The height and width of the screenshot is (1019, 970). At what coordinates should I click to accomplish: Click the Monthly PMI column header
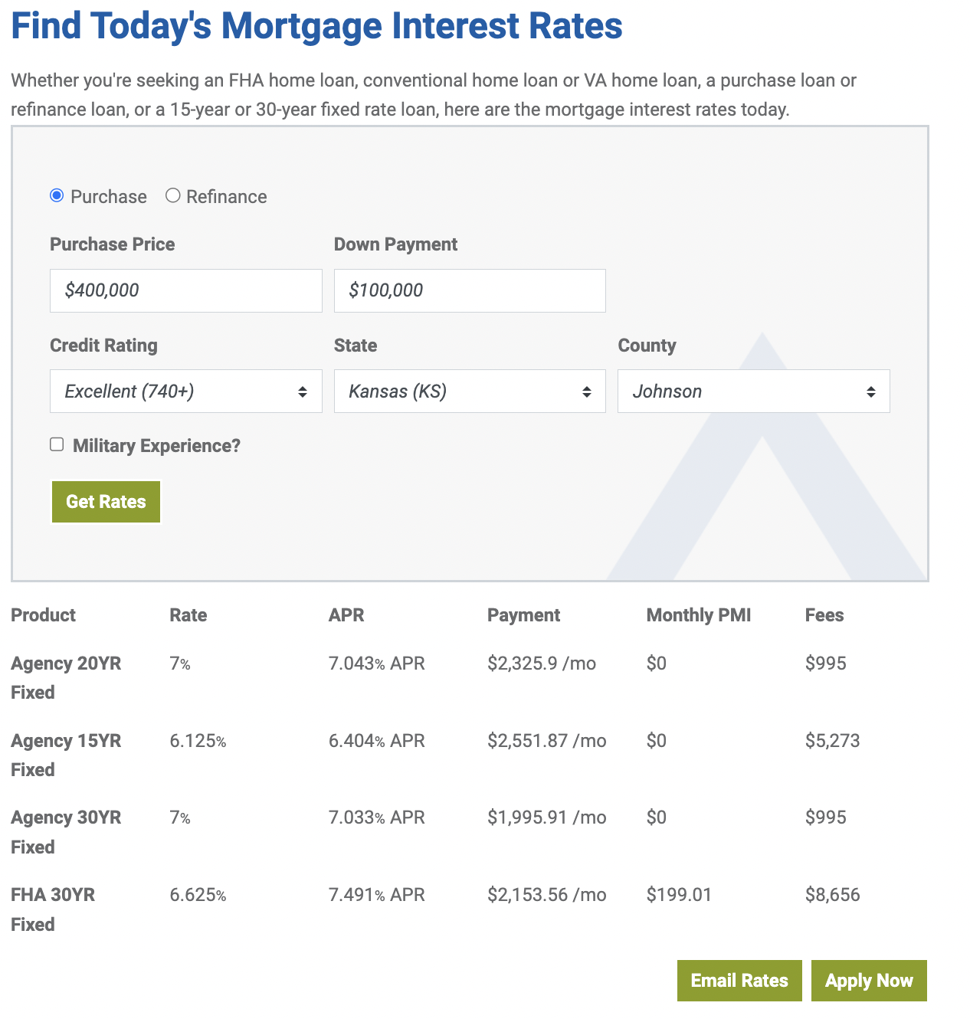pos(698,615)
